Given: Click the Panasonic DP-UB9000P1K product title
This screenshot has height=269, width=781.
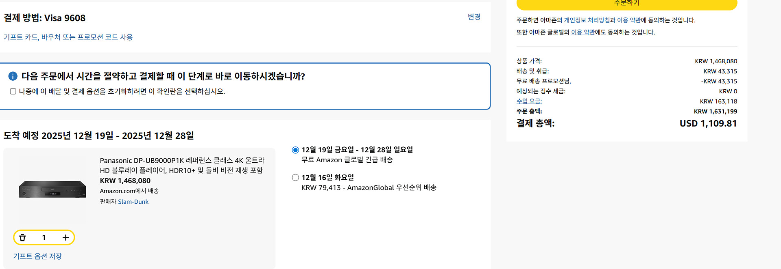Looking at the screenshot, I should click(x=182, y=166).
